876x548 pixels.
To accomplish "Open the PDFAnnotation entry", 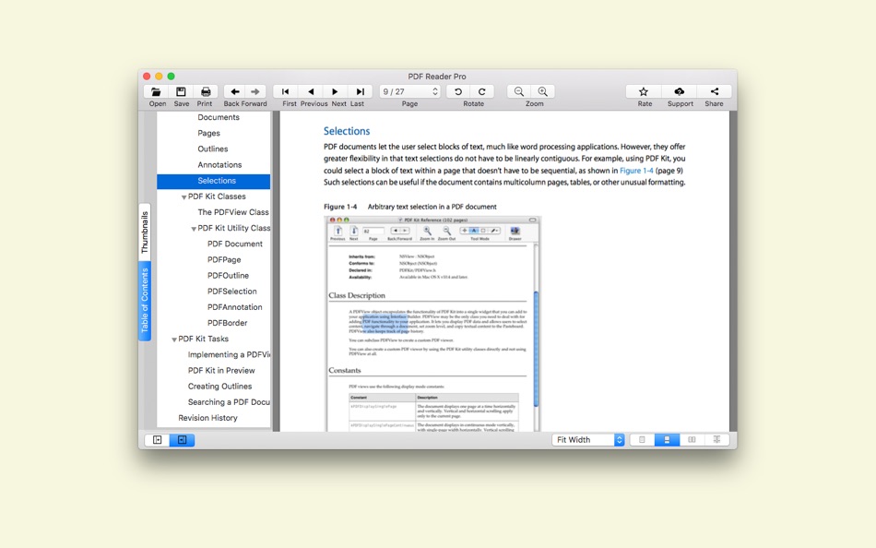I will pyautogui.click(x=234, y=307).
